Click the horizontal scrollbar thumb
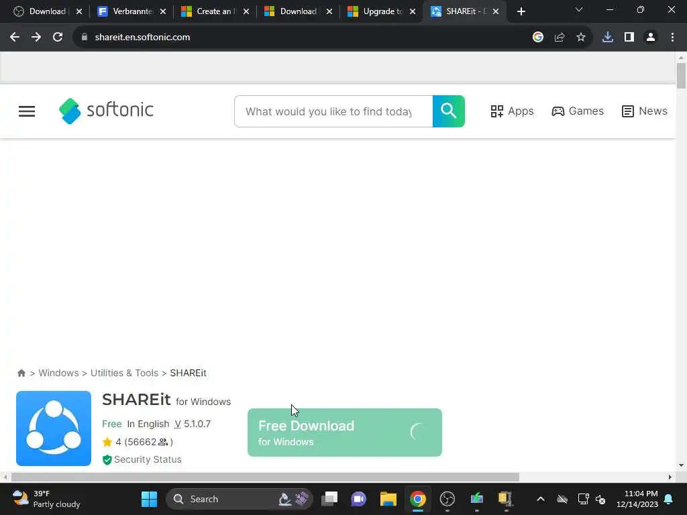Screen dimensions: 687x515 (265, 477)
